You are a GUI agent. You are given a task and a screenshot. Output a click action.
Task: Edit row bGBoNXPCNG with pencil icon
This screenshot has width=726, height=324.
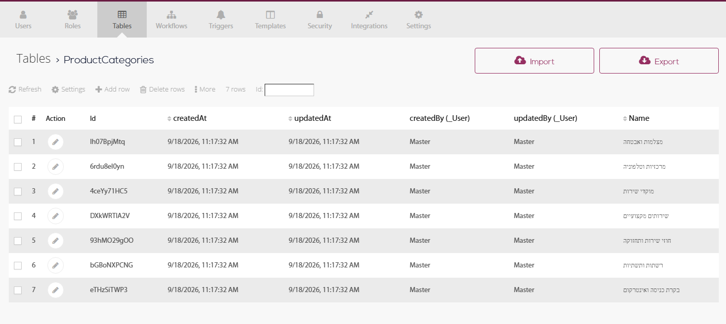click(56, 265)
